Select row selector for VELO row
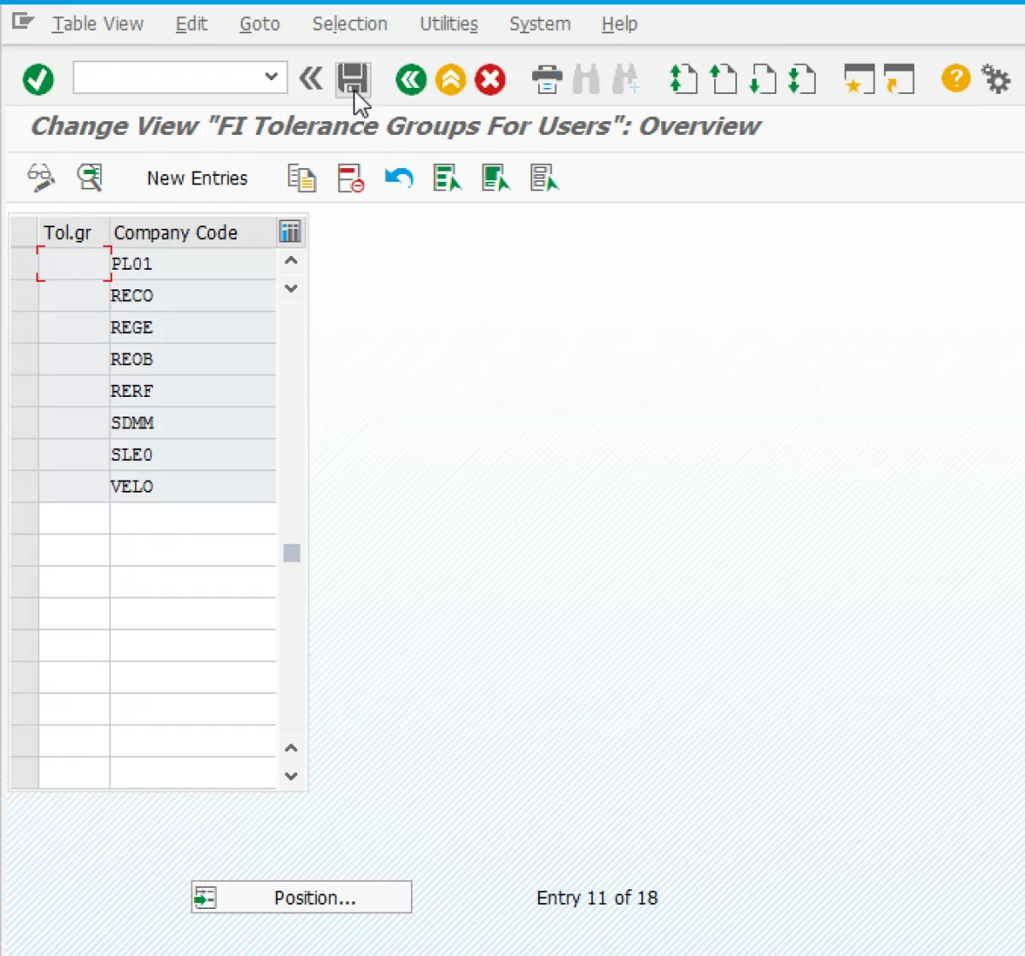1025x956 pixels. (x=25, y=487)
